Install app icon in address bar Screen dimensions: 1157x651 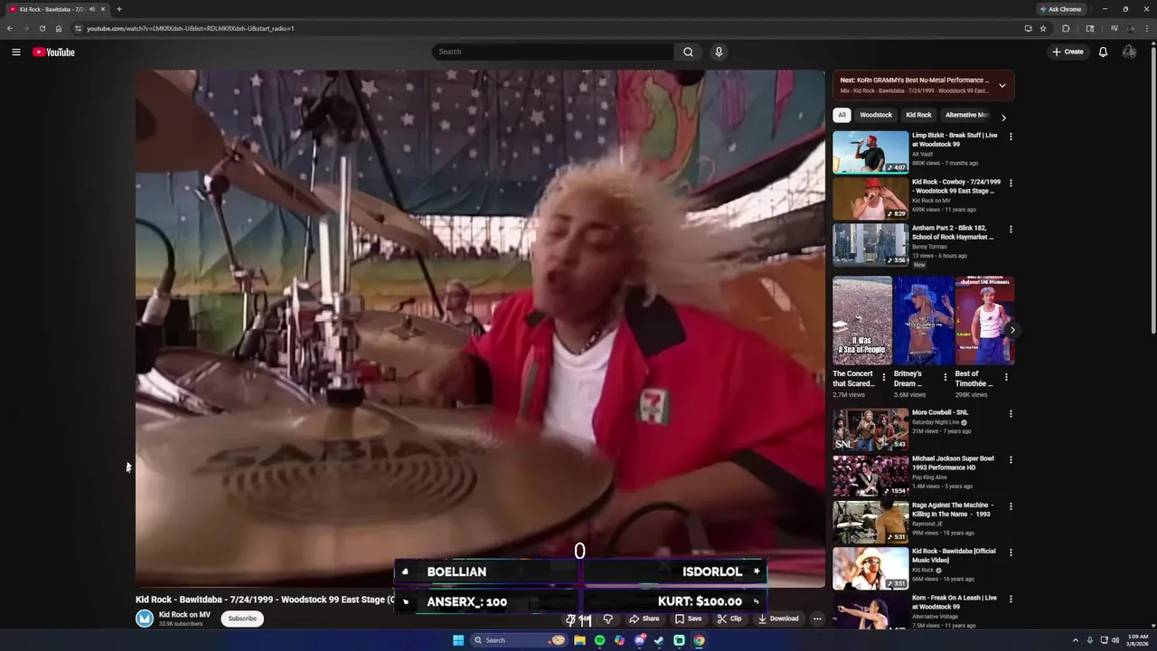tap(1028, 28)
